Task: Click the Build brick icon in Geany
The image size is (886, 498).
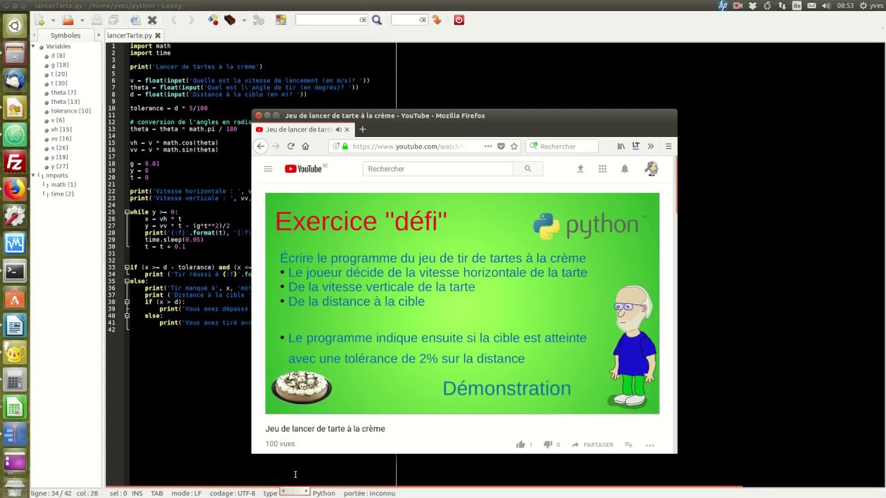Action: pos(230,20)
